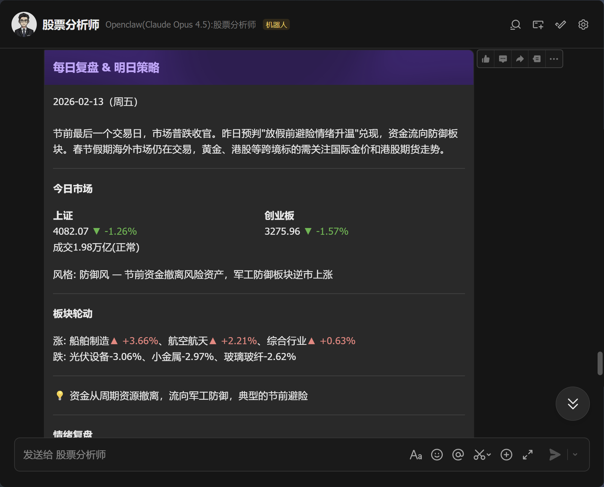The width and height of the screenshot is (604, 487).
Task: Open text formatting with the Aa icon
Action: [x=416, y=455]
